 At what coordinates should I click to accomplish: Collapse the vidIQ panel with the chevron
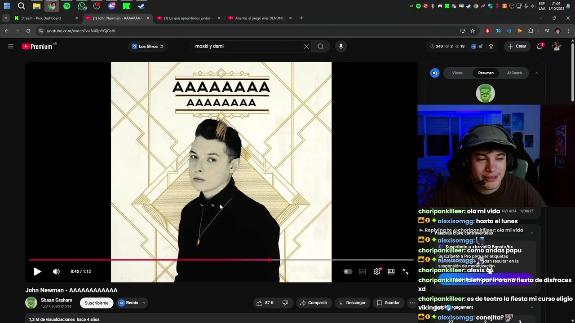click(536, 73)
